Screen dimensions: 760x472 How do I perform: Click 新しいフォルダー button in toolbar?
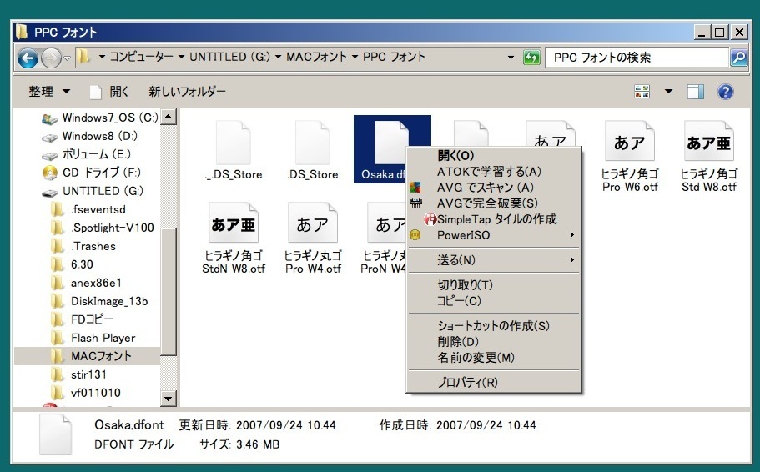click(187, 91)
